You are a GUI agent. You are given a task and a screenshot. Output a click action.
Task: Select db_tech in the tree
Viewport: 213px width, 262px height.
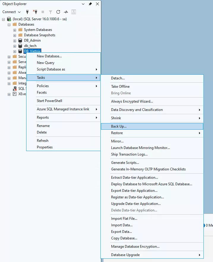tap(30, 46)
